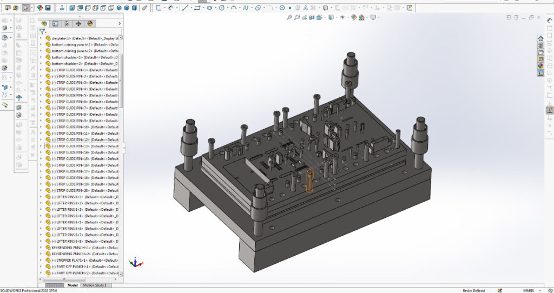This screenshot has height=293, width=554.
Task: Select the Corner Rectangle sketch tool
Action: pyautogui.click(x=197, y=8)
